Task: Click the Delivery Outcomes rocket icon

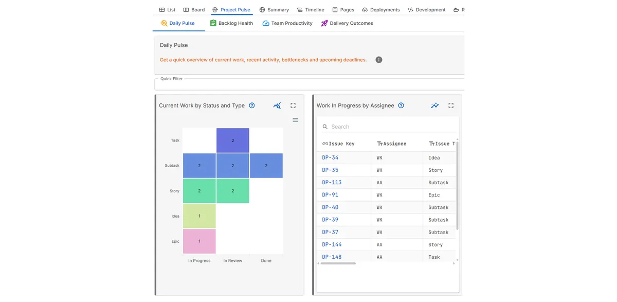Action: click(324, 23)
